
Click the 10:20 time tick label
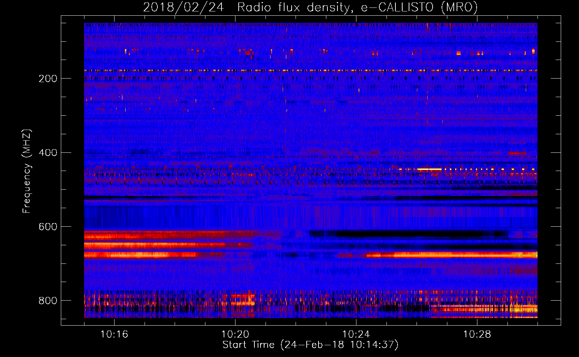[235, 334]
